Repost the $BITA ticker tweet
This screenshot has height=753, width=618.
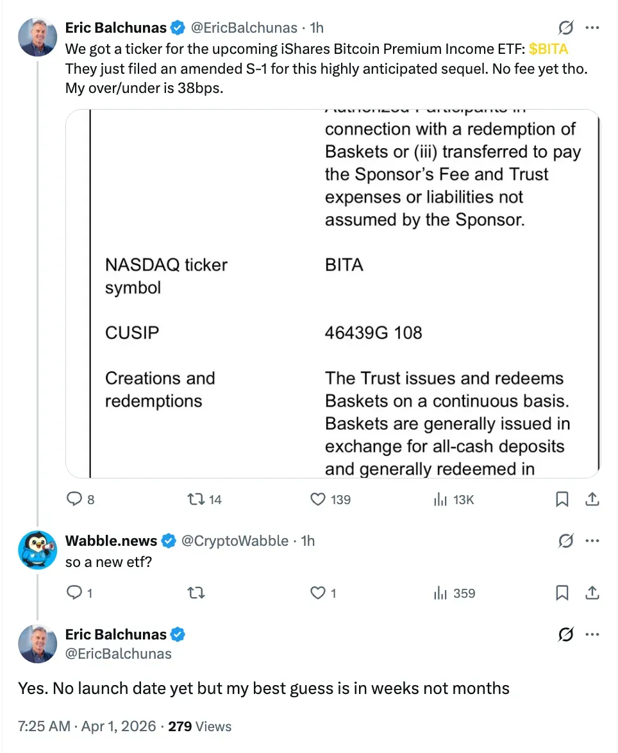click(x=195, y=499)
